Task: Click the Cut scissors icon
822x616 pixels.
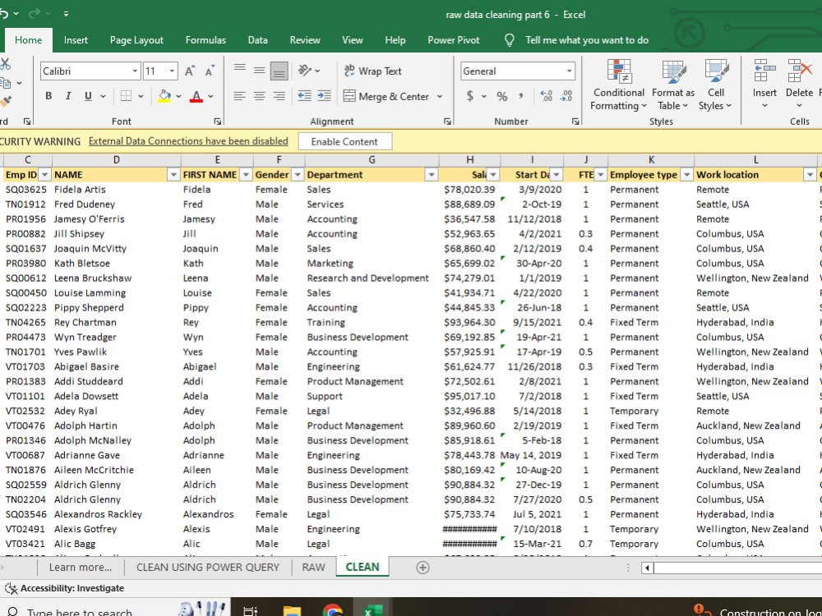Action: click(5, 64)
